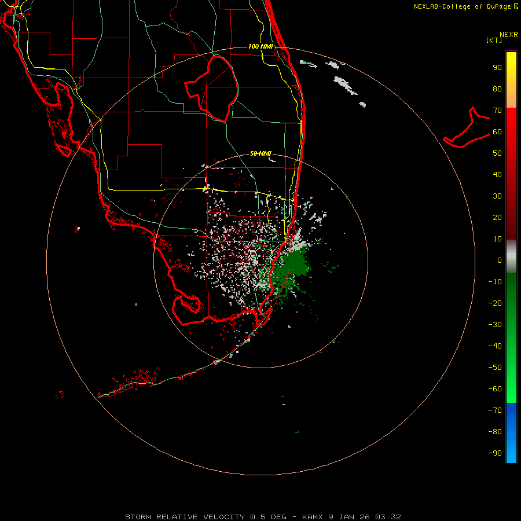Click the 30 value on the velocity scale
521x521 pixels.
[497, 196]
